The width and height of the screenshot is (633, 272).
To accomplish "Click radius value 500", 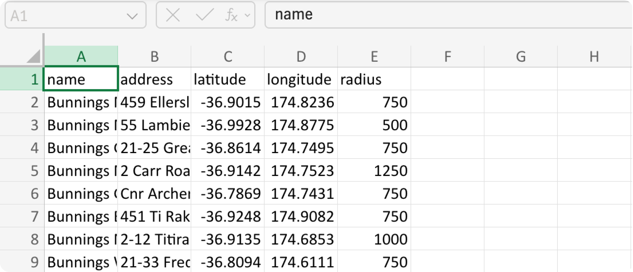I will 374,124.
